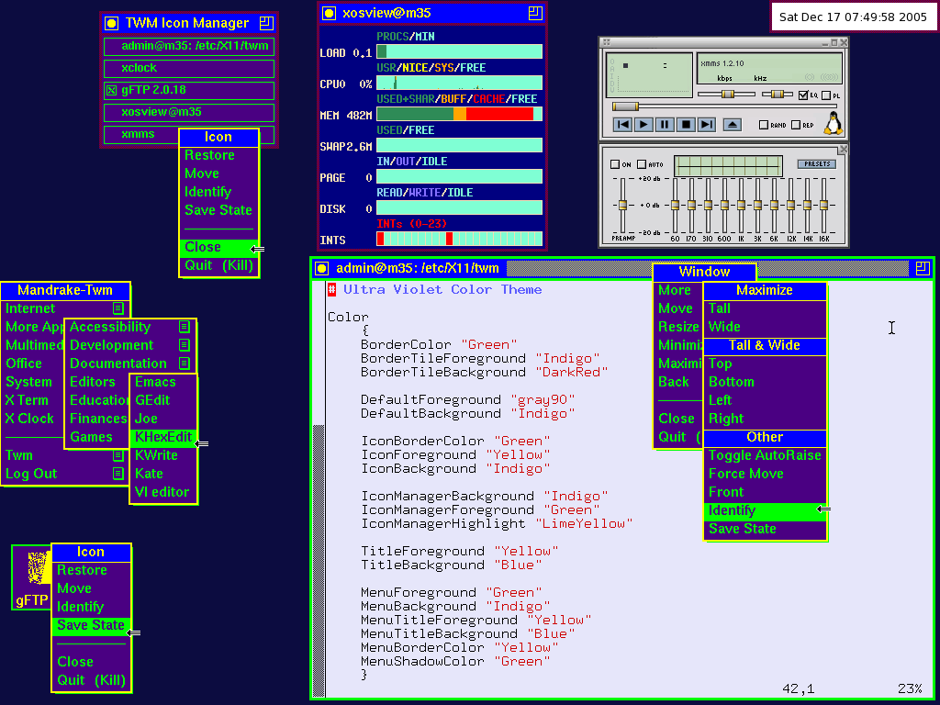Image resolution: width=940 pixels, height=705 pixels.
Task: Select Save State in Icon menu beside gFTP icon
Action: click(x=91, y=625)
